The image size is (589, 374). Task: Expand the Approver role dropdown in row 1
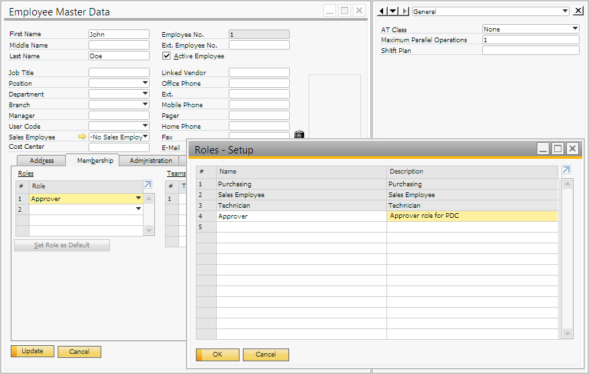pos(138,198)
